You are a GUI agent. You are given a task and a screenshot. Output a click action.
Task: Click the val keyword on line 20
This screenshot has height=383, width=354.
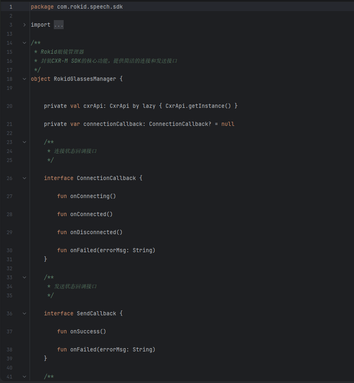75,106
